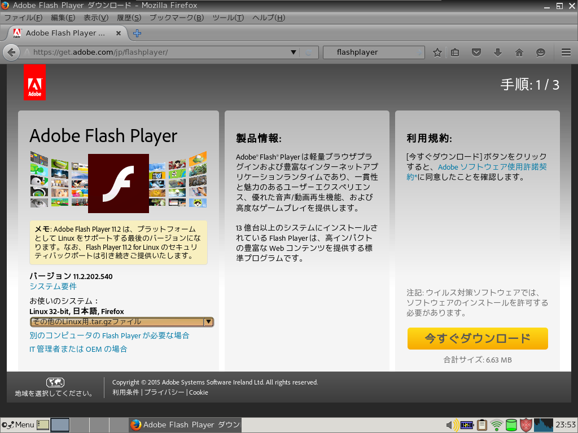This screenshot has height=433, width=578.
Task: Click the 23:53 taskbar clock
Action: pyautogui.click(x=566, y=425)
